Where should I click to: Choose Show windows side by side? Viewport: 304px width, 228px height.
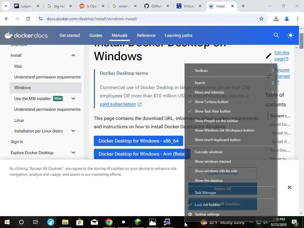tap(231, 171)
